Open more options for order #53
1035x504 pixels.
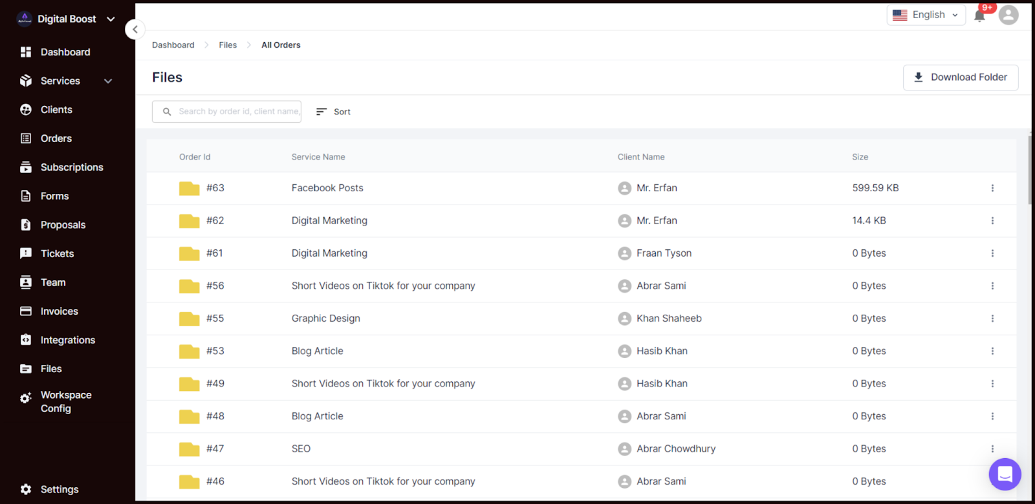992,351
